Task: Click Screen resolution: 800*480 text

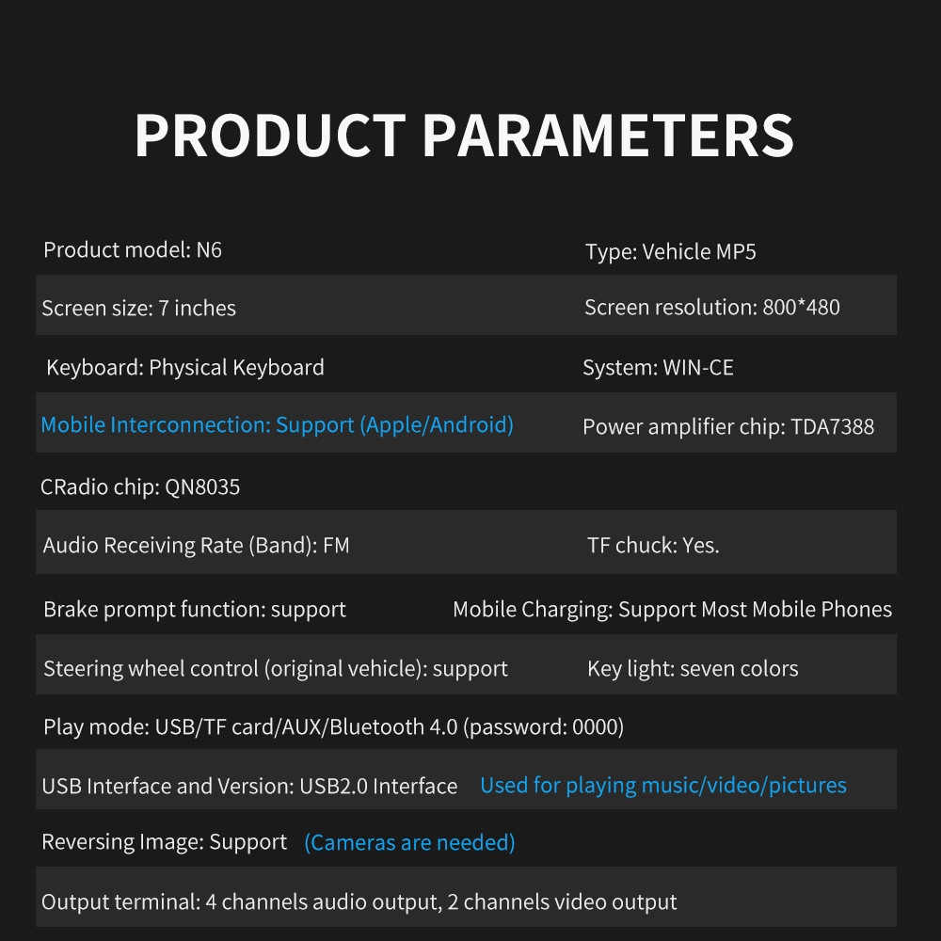Action: pyautogui.click(x=711, y=308)
